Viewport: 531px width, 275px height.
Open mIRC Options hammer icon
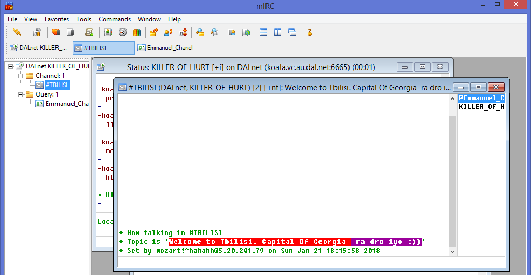[37, 32]
